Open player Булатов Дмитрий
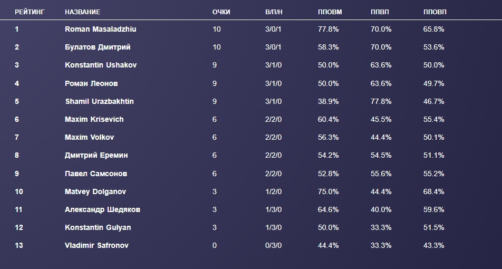Image resolution: width=502 pixels, height=269 pixels. point(98,47)
